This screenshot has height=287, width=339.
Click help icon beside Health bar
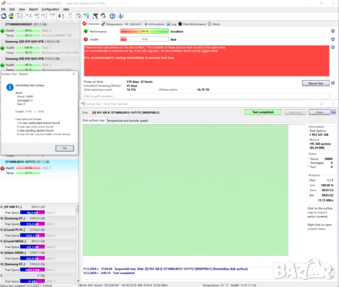point(333,39)
